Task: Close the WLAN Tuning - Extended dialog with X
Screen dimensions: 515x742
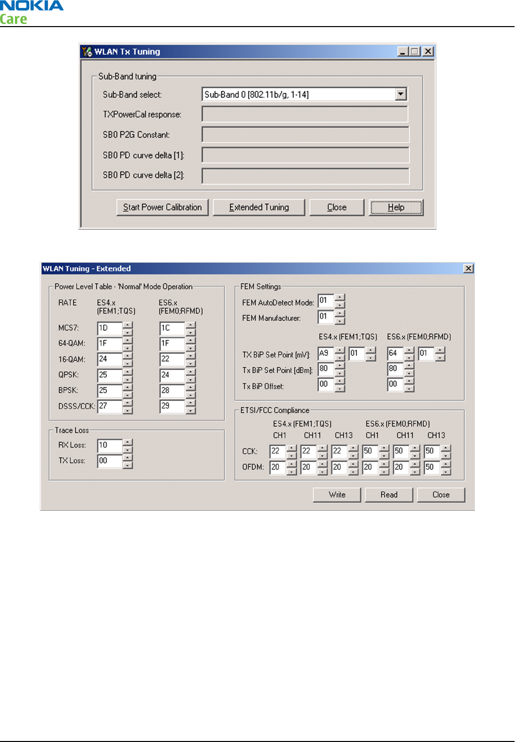Action: [x=468, y=268]
